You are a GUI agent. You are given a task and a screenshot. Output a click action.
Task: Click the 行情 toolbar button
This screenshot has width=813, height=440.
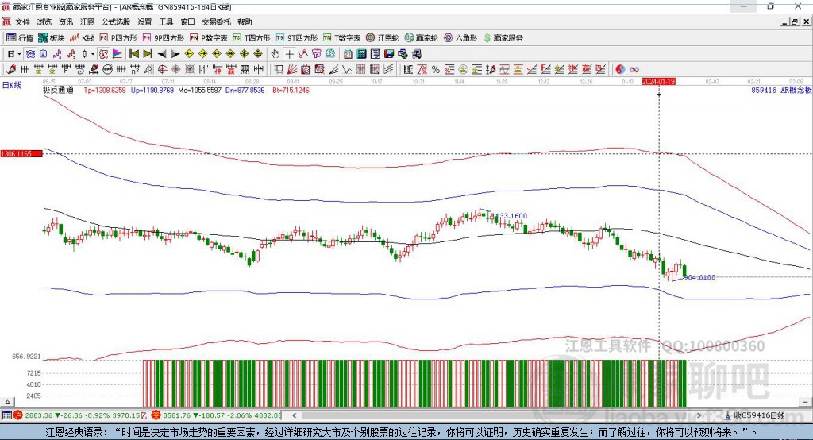click(21, 37)
